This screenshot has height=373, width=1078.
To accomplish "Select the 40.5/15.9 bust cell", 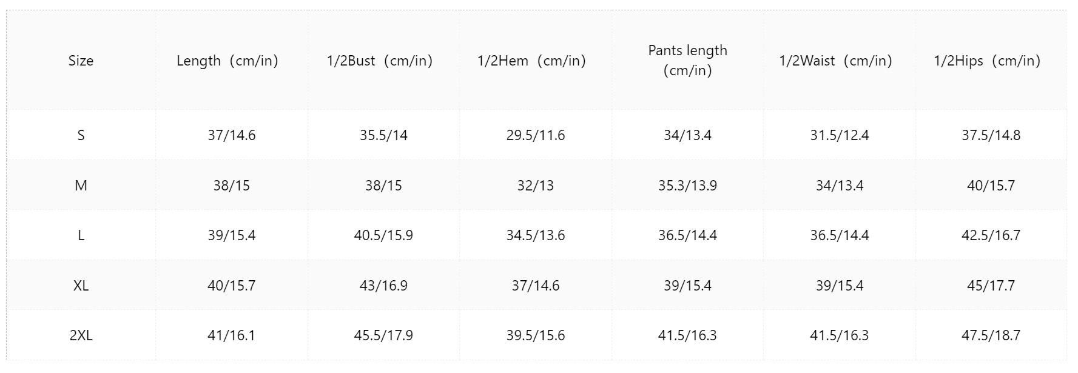I will click(383, 235).
